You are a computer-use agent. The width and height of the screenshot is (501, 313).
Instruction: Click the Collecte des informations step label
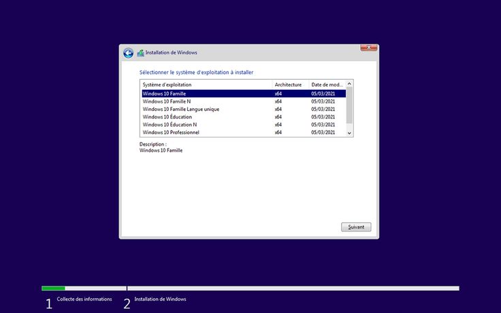84,299
